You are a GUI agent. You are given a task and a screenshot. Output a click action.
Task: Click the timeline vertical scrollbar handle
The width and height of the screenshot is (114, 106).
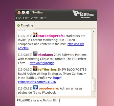pos(94,85)
